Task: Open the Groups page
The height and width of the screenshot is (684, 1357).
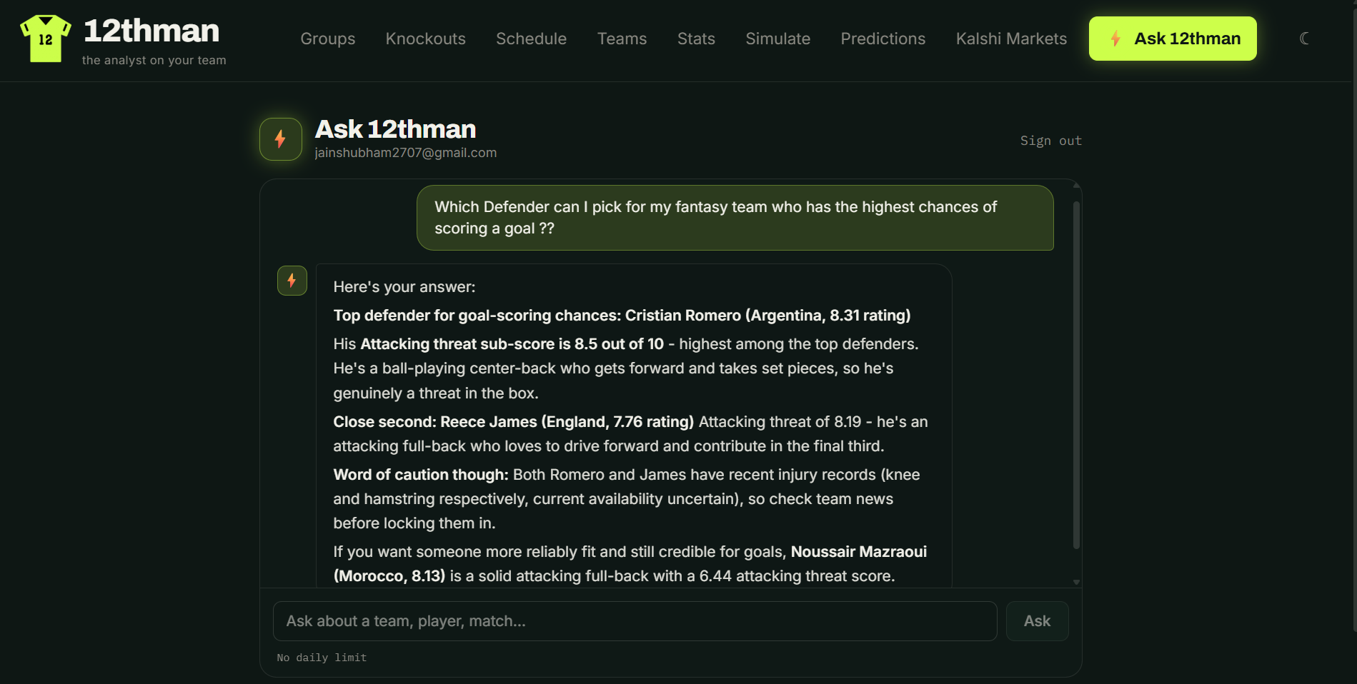Action: (328, 39)
